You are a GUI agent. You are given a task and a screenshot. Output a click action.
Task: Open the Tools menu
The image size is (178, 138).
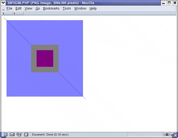pyautogui.click(x=67, y=9)
